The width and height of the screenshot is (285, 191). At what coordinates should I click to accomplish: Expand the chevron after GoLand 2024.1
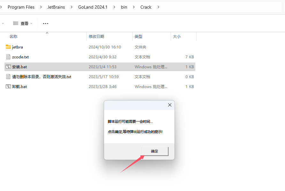click(114, 7)
